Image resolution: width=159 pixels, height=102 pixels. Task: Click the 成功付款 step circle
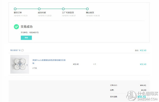pos(39,9)
